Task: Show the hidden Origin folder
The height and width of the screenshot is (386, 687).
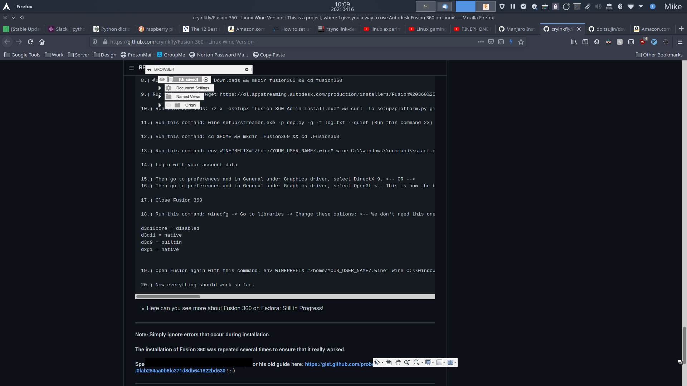Action: pos(169,105)
